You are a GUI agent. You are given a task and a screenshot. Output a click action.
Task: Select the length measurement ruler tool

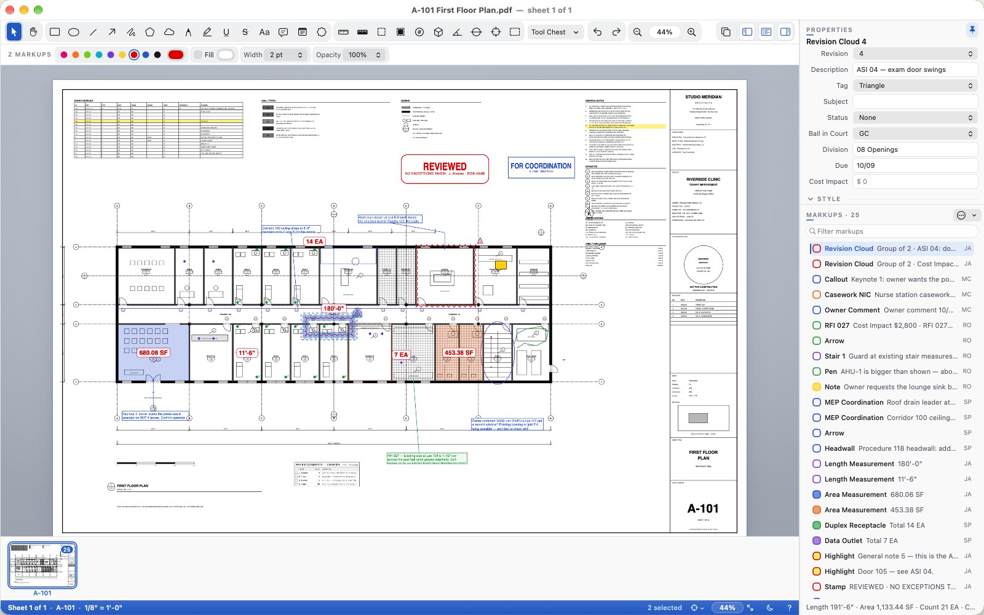click(x=343, y=32)
